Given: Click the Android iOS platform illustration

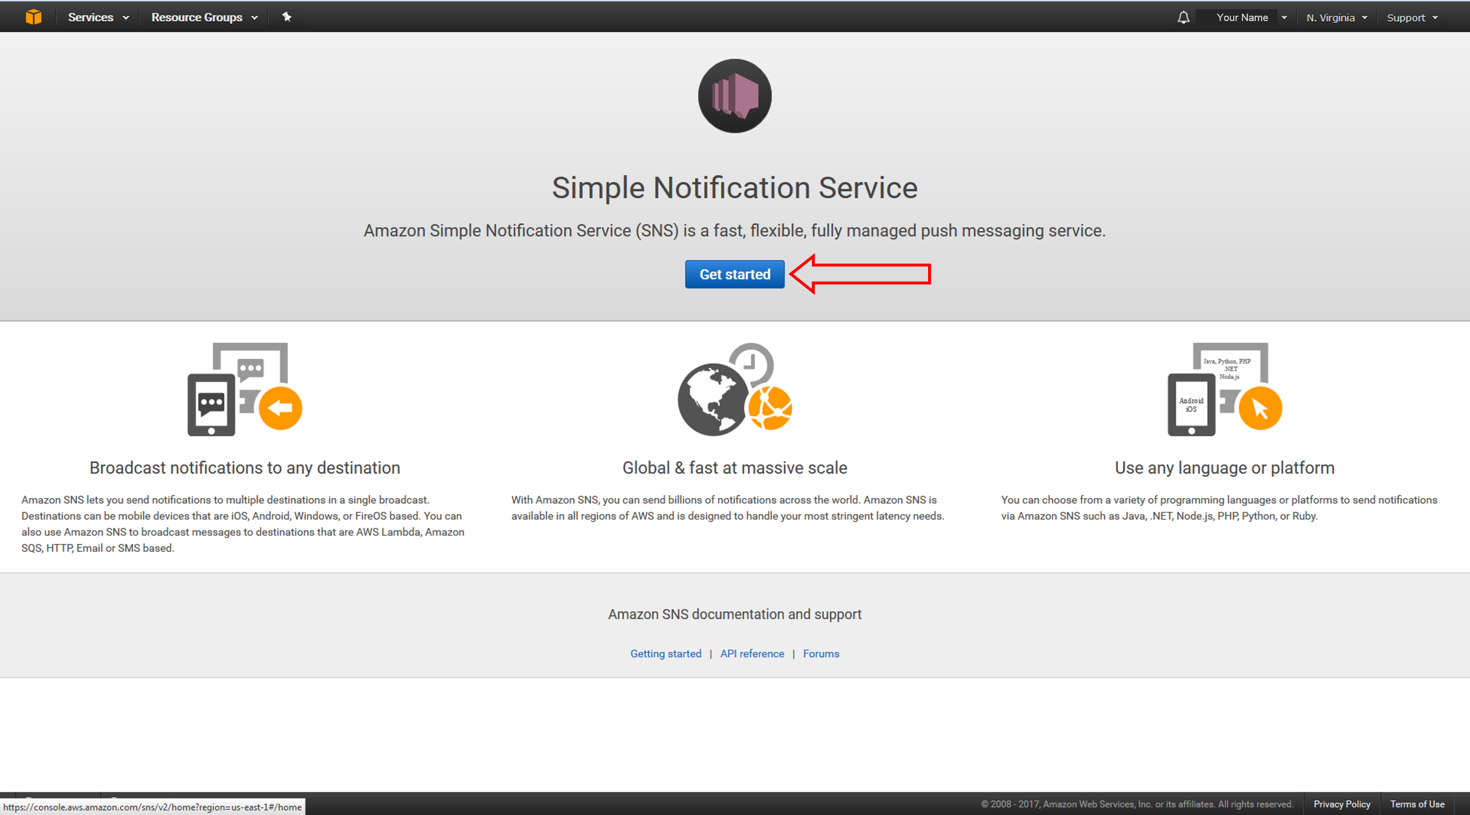Looking at the screenshot, I should pyautogui.click(x=1225, y=389).
